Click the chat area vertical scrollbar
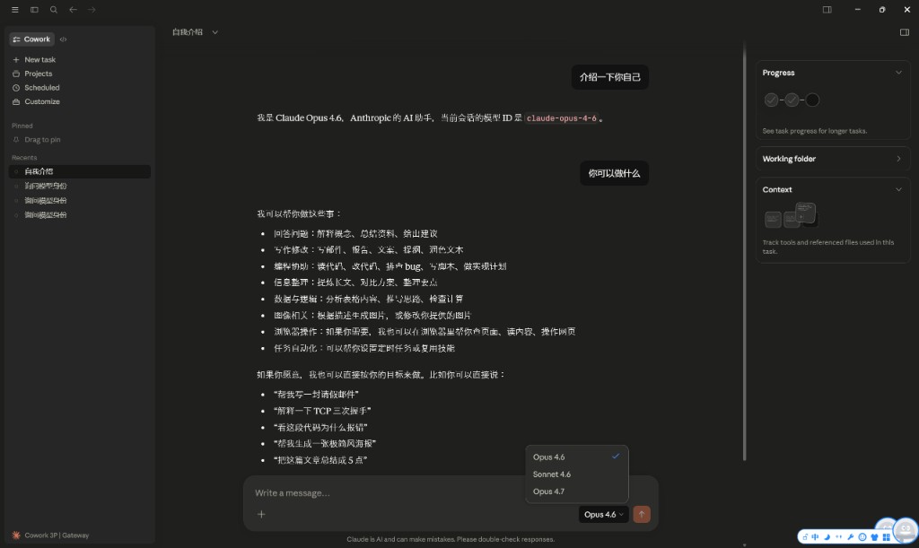Image resolution: width=919 pixels, height=548 pixels. click(x=744, y=252)
